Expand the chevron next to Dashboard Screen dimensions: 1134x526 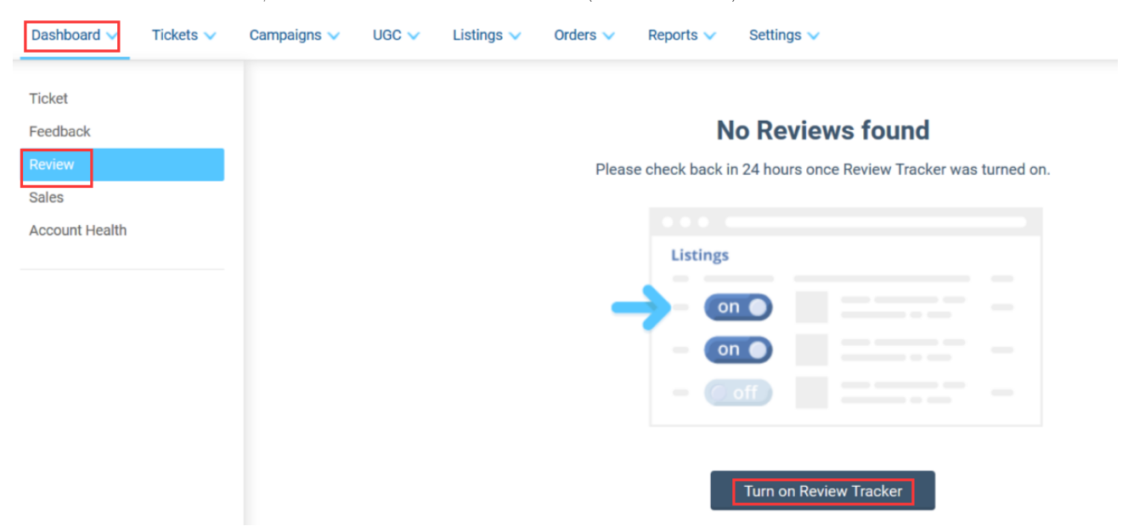click(x=111, y=37)
